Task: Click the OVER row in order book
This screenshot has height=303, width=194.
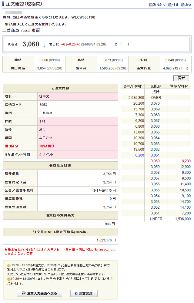Action: click(x=156, y=98)
